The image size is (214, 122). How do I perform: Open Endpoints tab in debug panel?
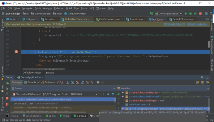tap(50, 82)
